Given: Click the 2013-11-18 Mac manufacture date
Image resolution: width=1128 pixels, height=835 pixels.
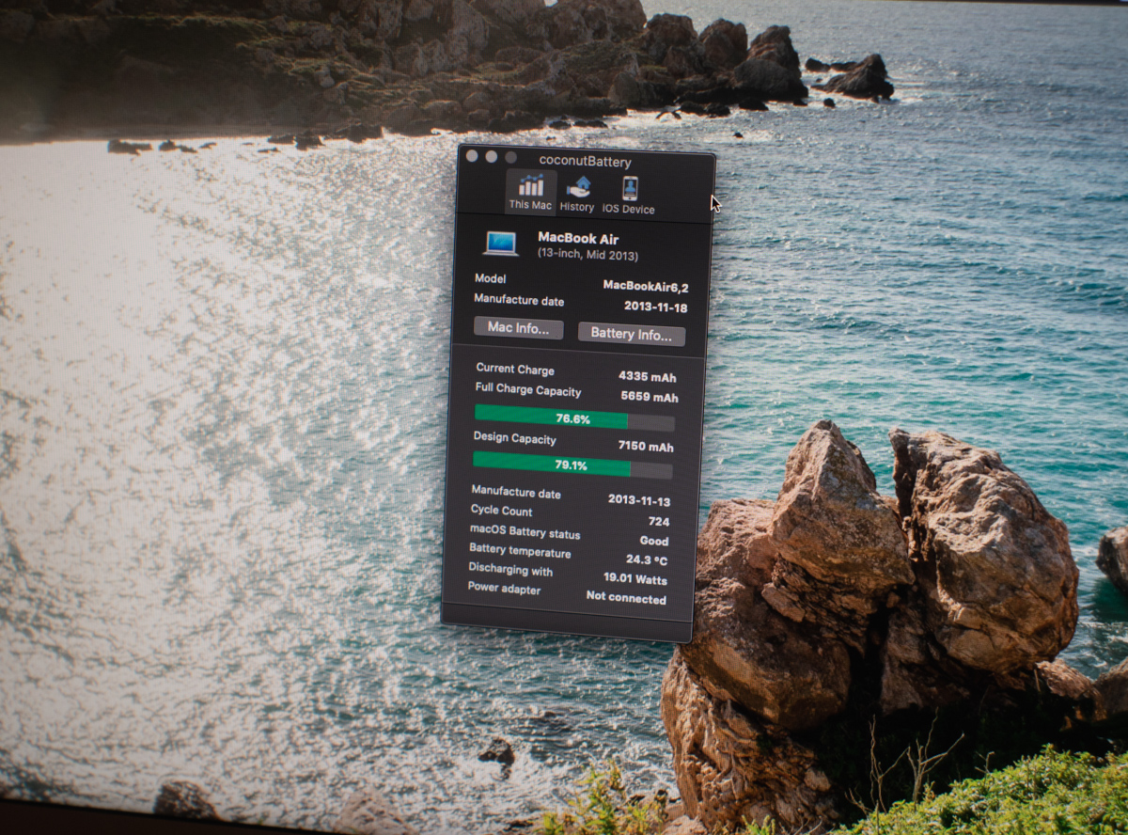Looking at the screenshot, I should [655, 307].
